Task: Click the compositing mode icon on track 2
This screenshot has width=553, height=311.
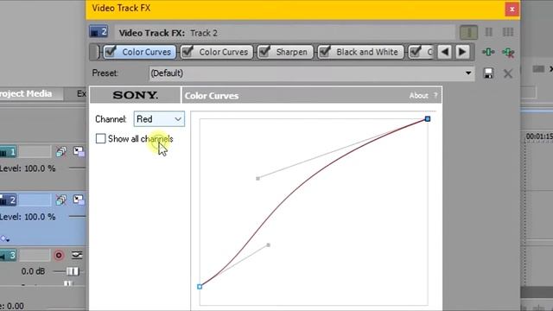Action: click(79, 200)
